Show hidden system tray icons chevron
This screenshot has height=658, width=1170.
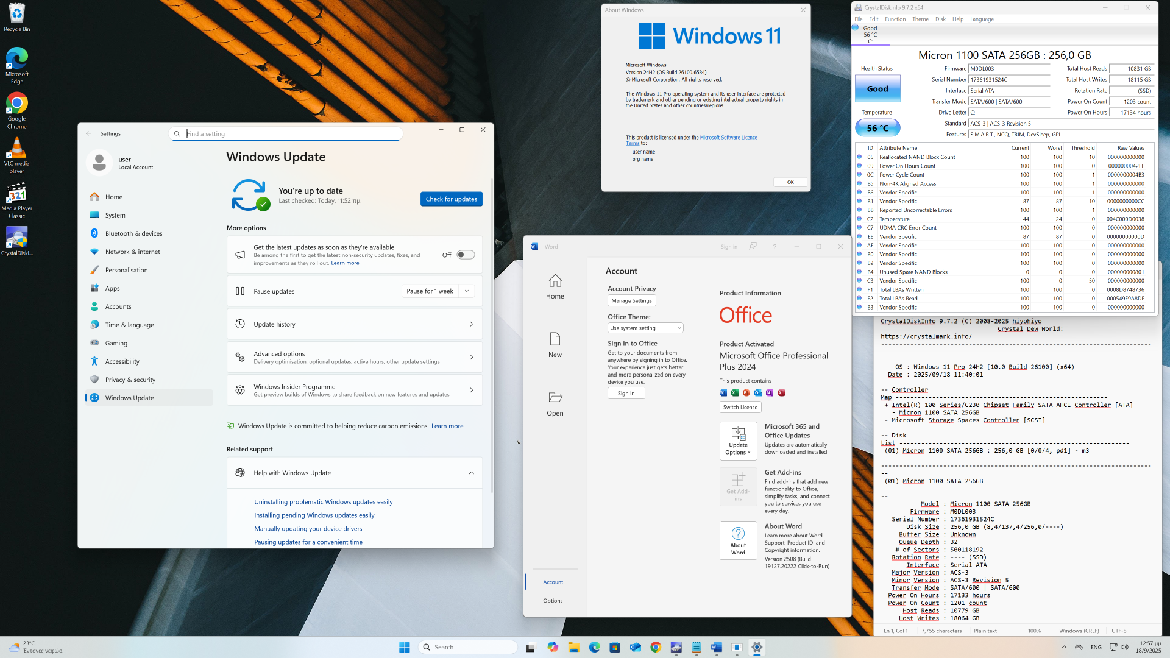point(1064,647)
